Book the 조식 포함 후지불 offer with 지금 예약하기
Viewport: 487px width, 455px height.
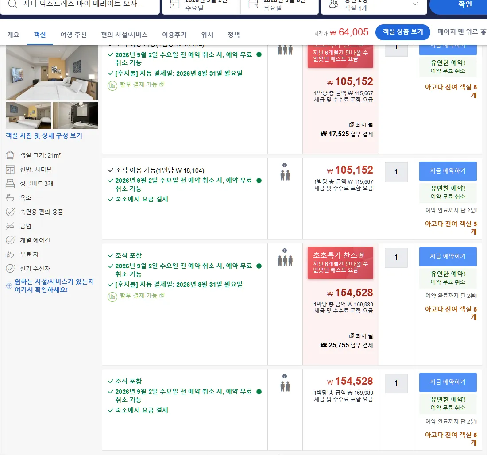(448, 257)
